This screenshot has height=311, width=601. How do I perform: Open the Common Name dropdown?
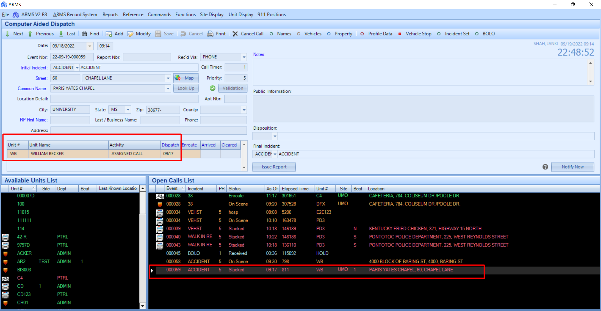(168, 88)
